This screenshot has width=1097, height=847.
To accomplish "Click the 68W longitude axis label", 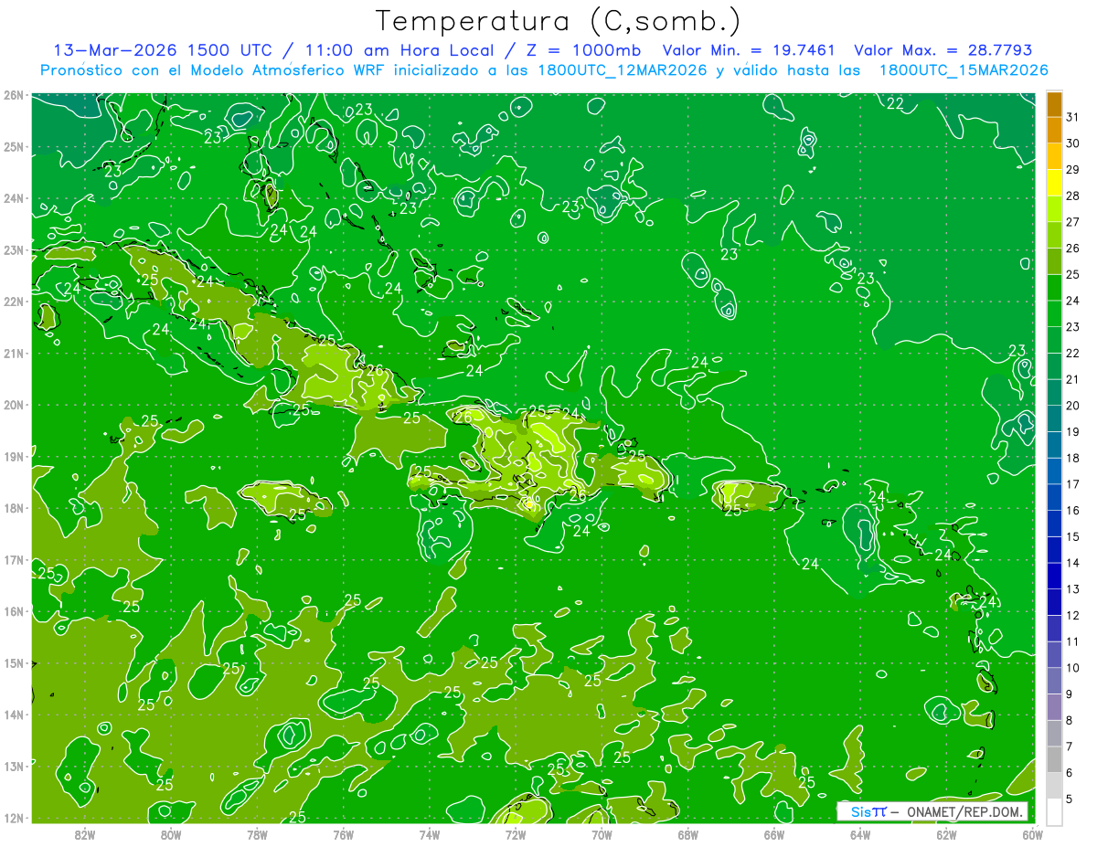I will click(687, 834).
